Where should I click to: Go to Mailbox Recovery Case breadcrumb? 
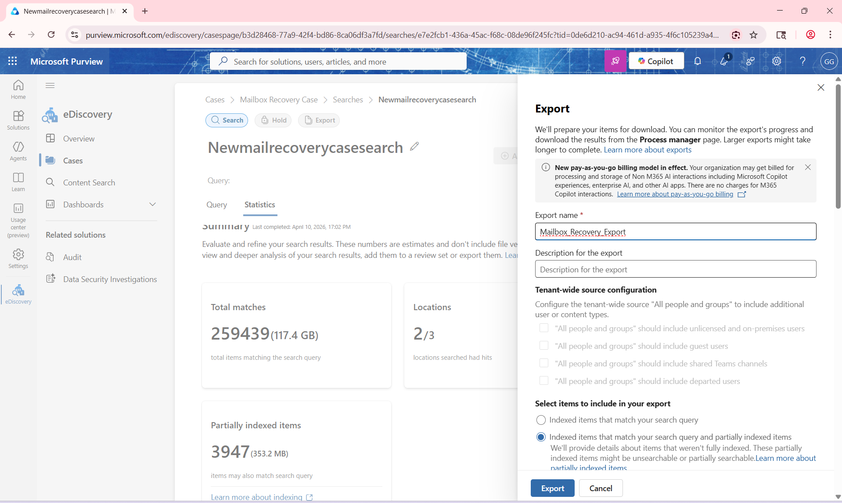[x=279, y=100]
